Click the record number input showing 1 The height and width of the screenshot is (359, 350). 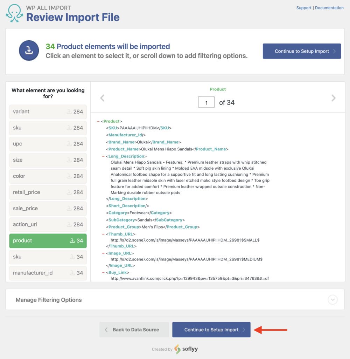coord(206,102)
